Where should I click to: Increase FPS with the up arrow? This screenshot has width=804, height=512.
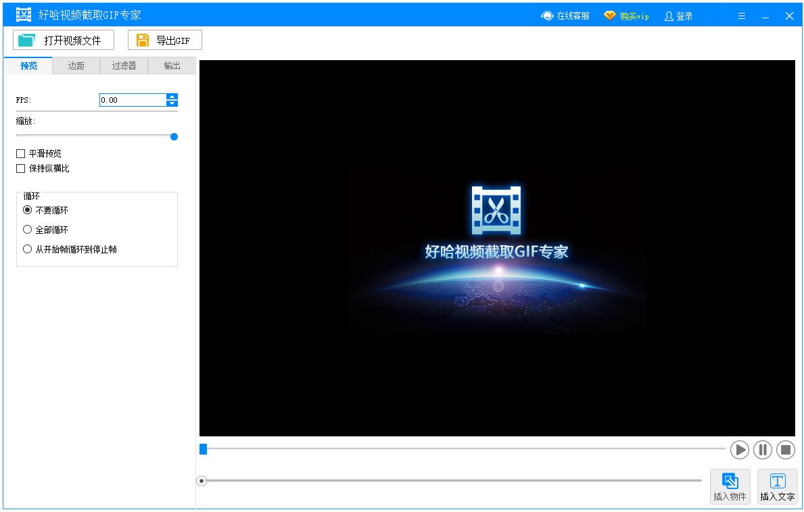pos(172,97)
